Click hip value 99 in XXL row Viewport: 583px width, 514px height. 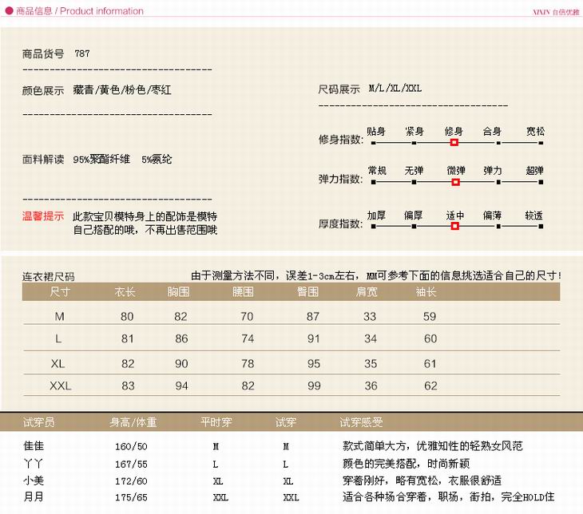(x=314, y=385)
